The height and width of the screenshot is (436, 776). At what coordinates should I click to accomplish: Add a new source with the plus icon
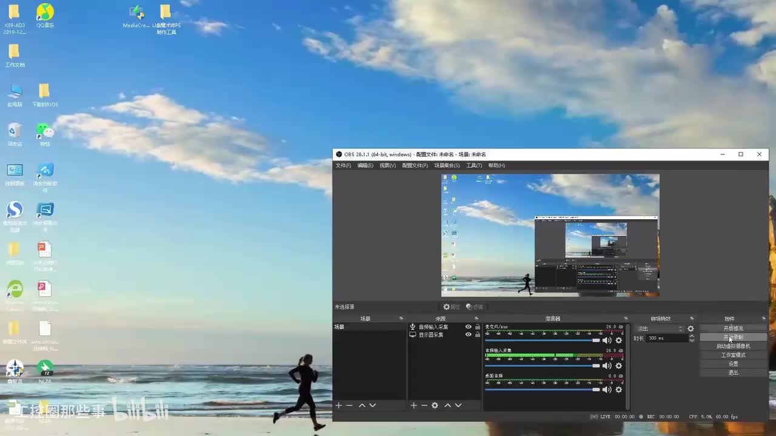pyautogui.click(x=413, y=405)
